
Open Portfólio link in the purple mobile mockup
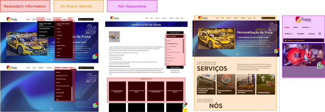pos(301,34)
